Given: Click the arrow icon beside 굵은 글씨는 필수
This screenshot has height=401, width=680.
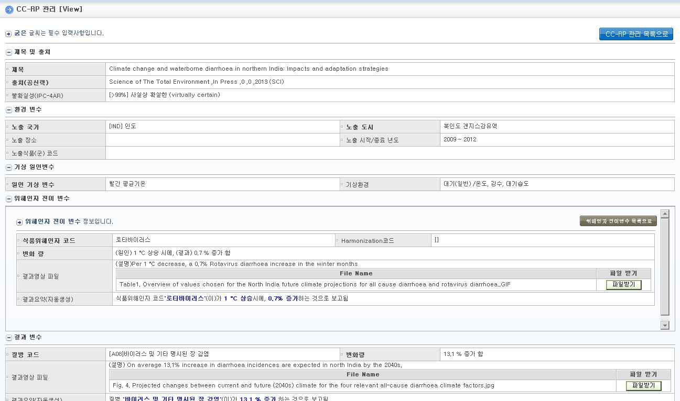Looking at the screenshot, I should coord(8,34).
